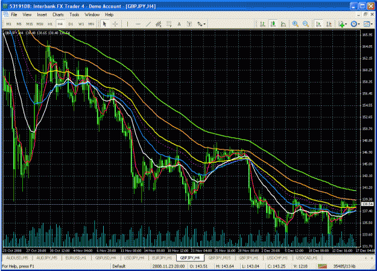The width and height of the screenshot is (377, 271).
Task: Toggle chart auto scroll
Action: coord(319,24)
